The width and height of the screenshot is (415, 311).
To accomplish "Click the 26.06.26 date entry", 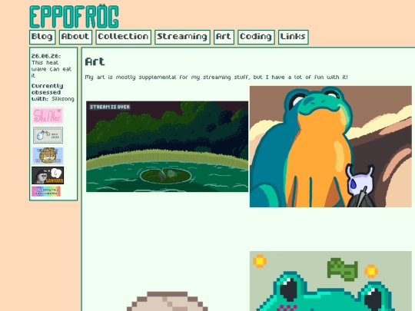I will click(x=46, y=56).
